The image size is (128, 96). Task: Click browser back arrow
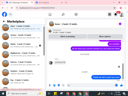[3, 8]
